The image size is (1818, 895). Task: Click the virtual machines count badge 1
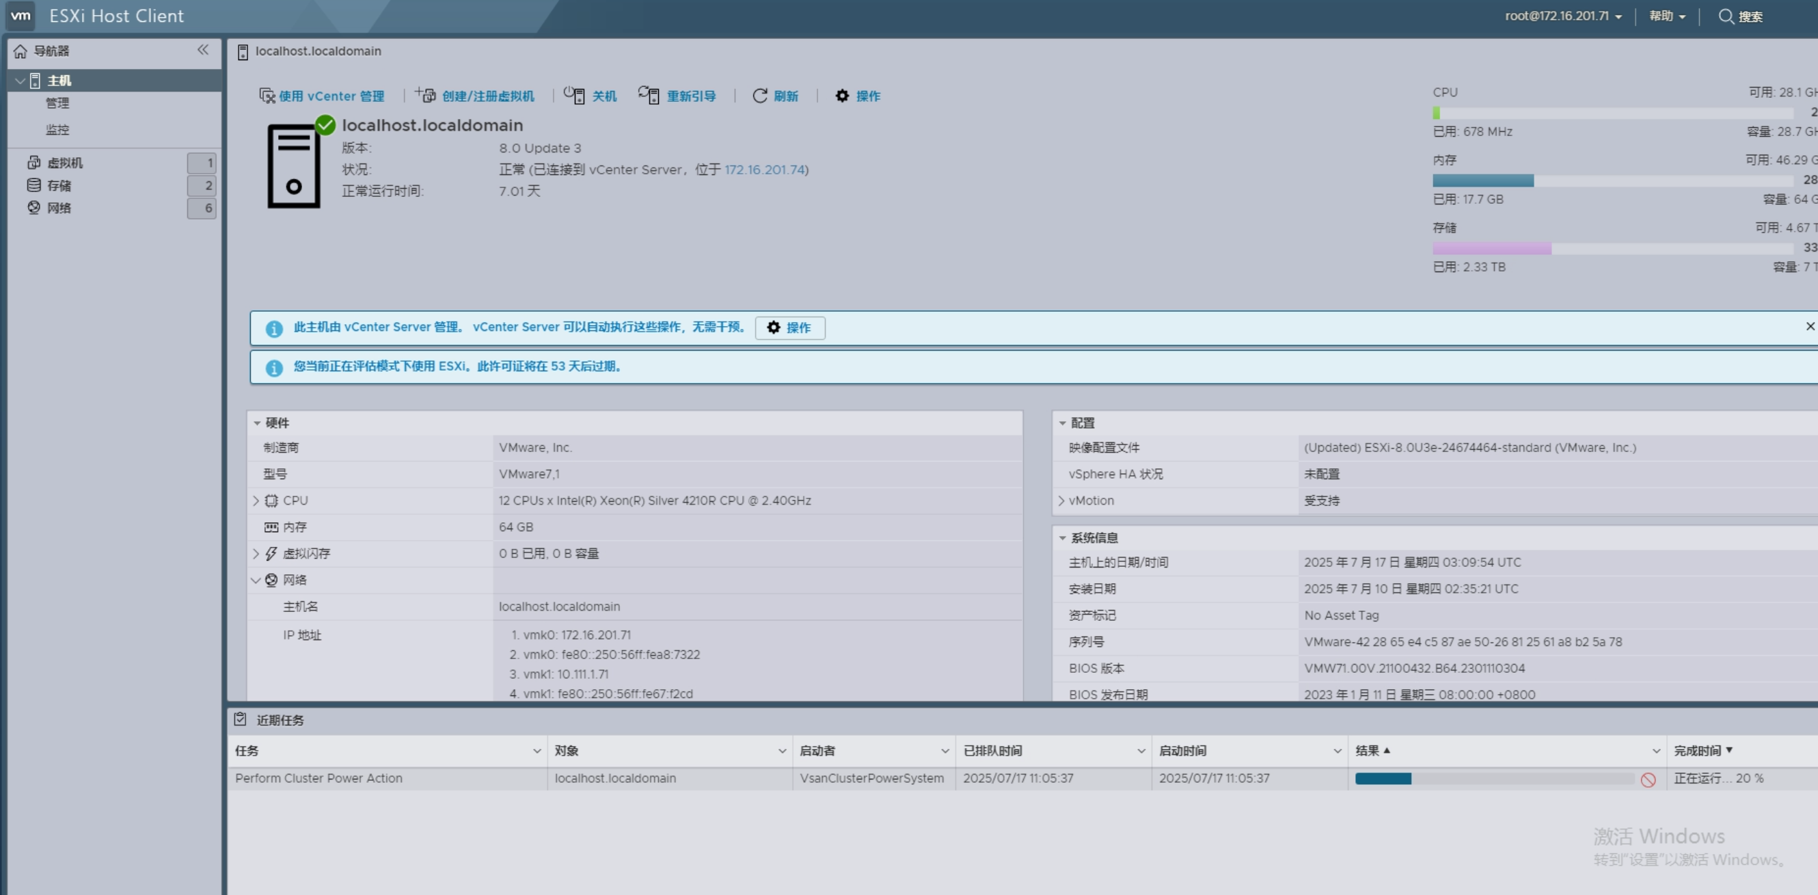point(202,163)
